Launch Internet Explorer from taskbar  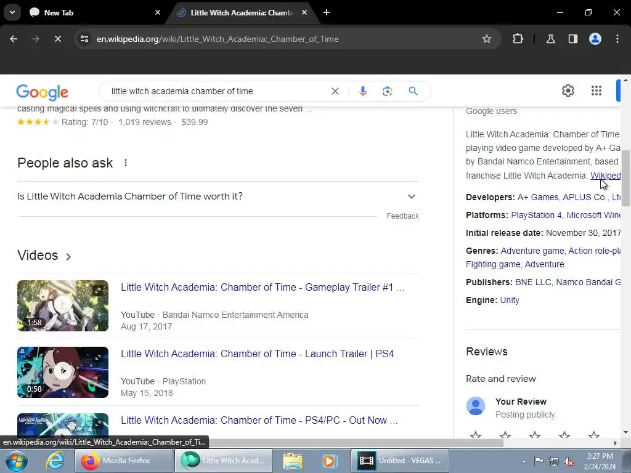[x=54, y=461]
